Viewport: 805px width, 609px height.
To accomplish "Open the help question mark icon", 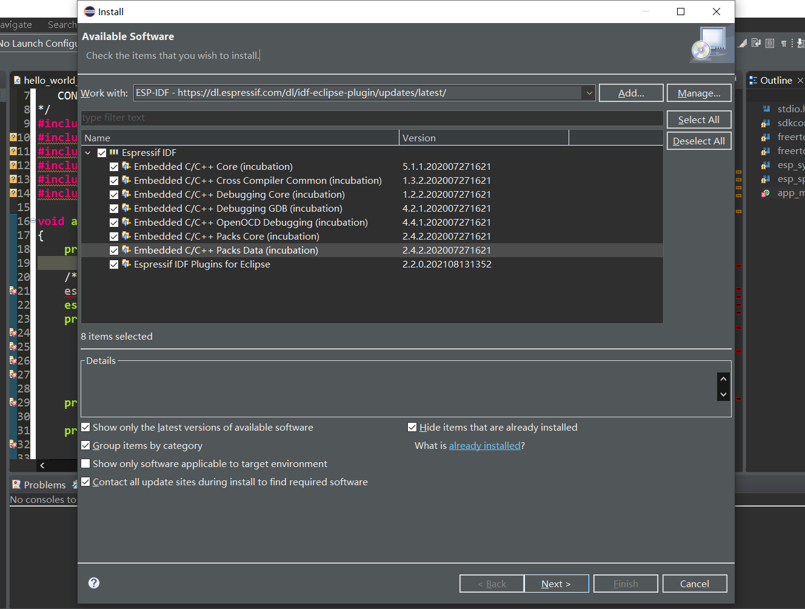I will coord(94,583).
